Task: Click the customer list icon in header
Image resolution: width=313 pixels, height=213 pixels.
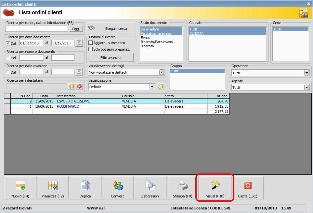Action: [304, 13]
